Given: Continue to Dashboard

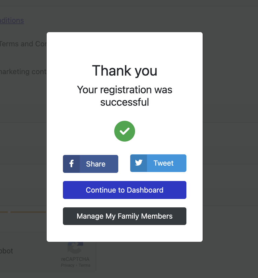Looking at the screenshot, I should 125,190.
